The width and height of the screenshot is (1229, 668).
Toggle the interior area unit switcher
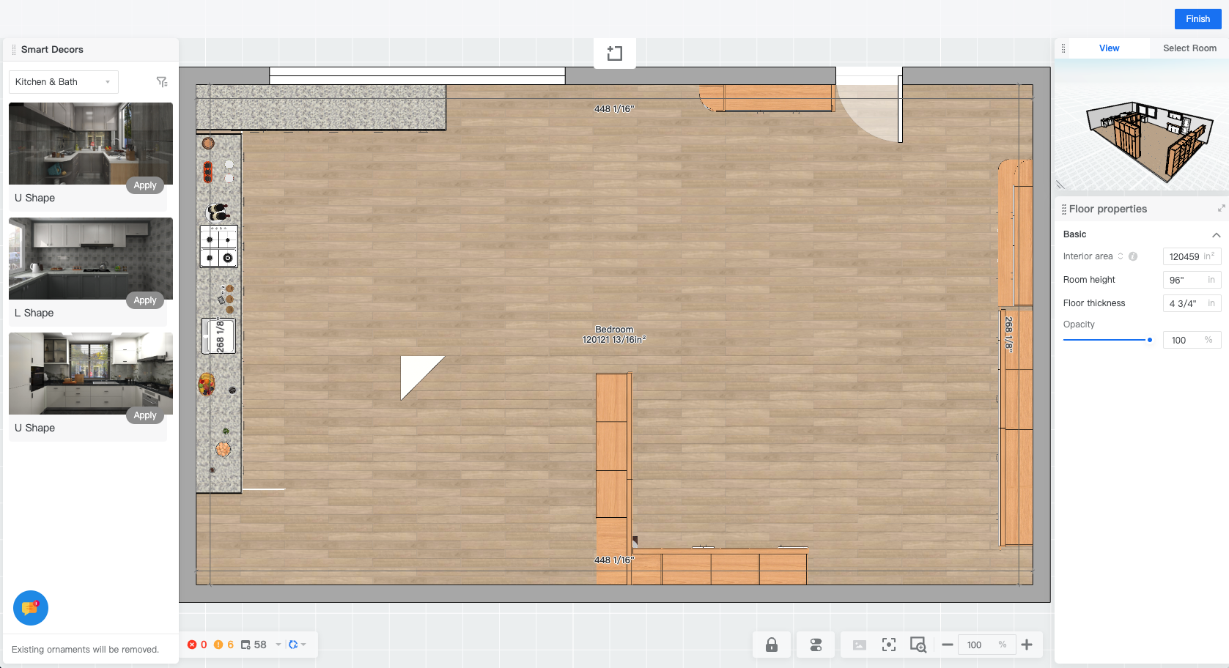pyautogui.click(x=1121, y=256)
